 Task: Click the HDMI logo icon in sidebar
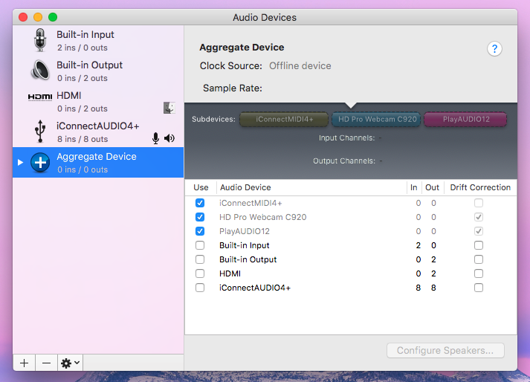[x=40, y=97]
